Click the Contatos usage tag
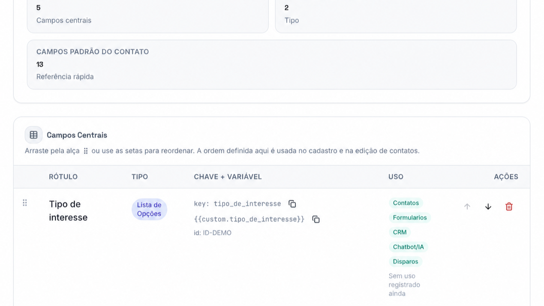 pos(406,203)
